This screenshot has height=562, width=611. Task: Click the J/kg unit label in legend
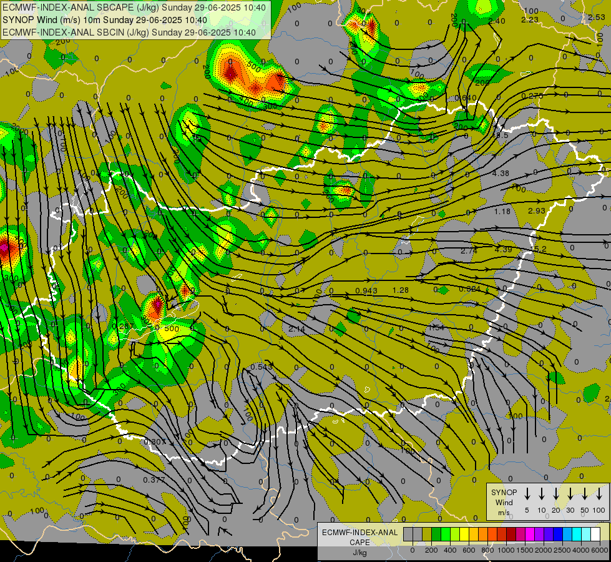tap(359, 553)
